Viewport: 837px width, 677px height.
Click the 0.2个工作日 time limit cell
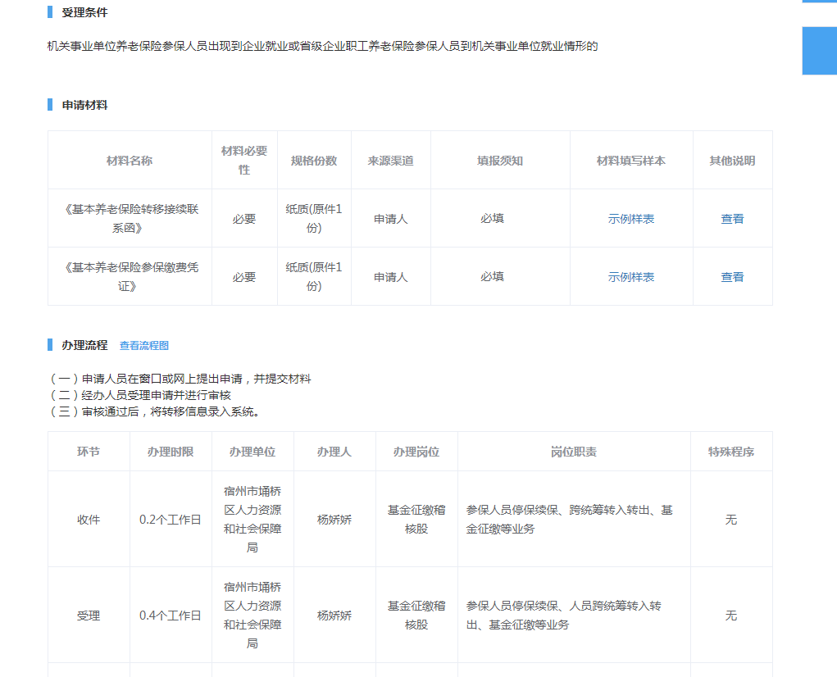tap(171, 520)
